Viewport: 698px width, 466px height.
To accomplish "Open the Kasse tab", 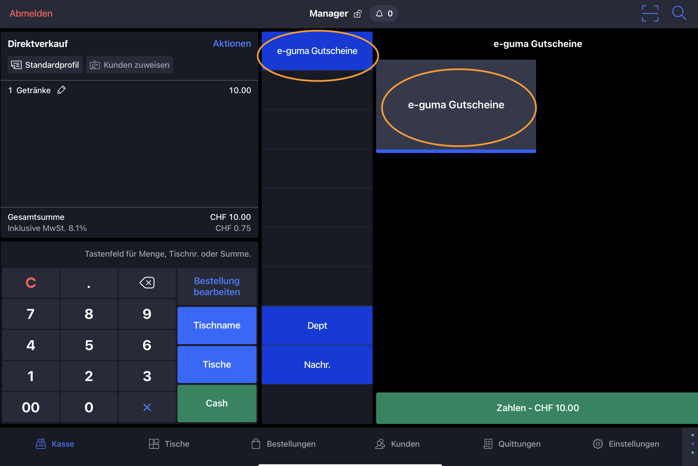I will pos(55,444).
